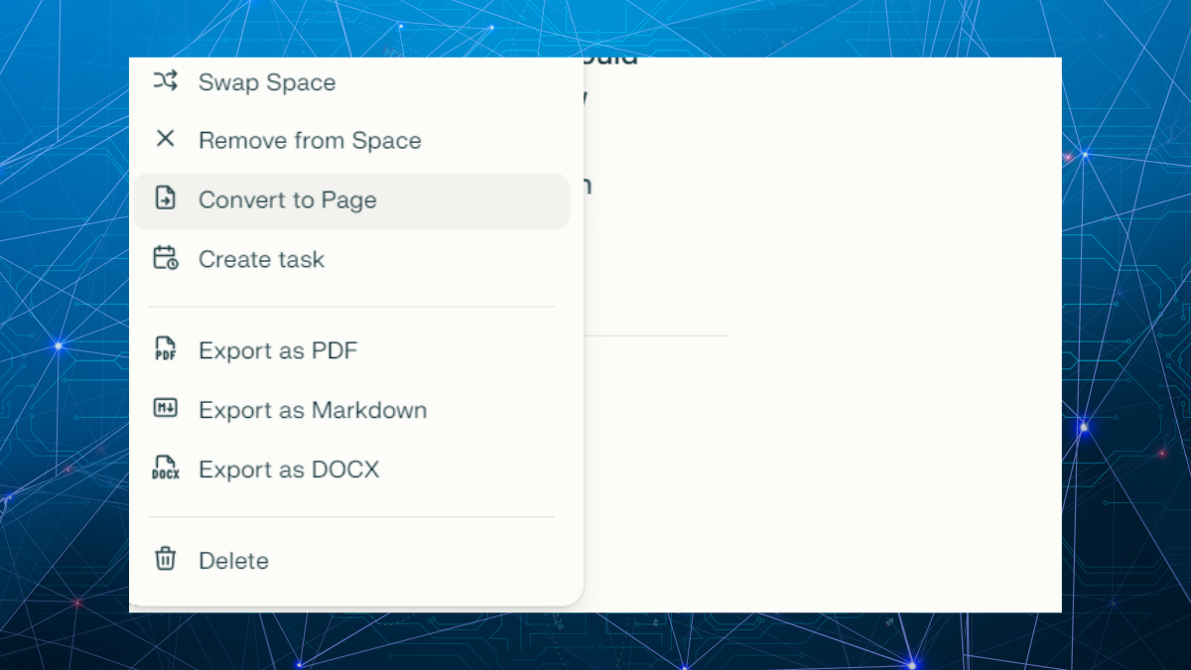Click the horizontal divider line in the page
Screen dimensions: 1191x670
655,335
